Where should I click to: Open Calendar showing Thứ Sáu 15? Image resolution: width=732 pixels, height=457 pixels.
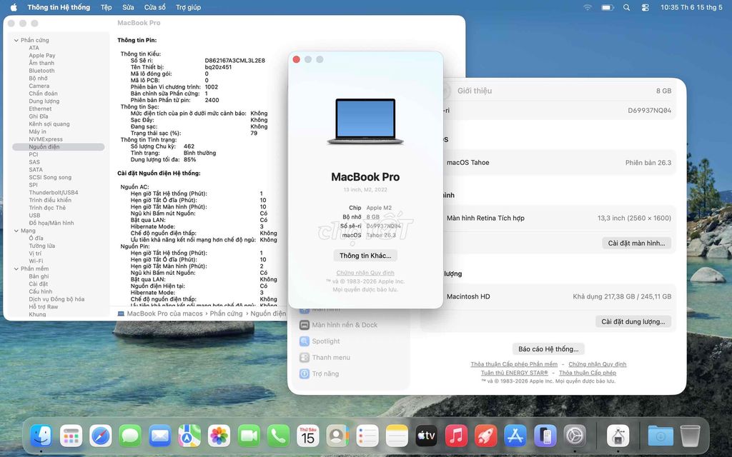click(x=308, y=436)
